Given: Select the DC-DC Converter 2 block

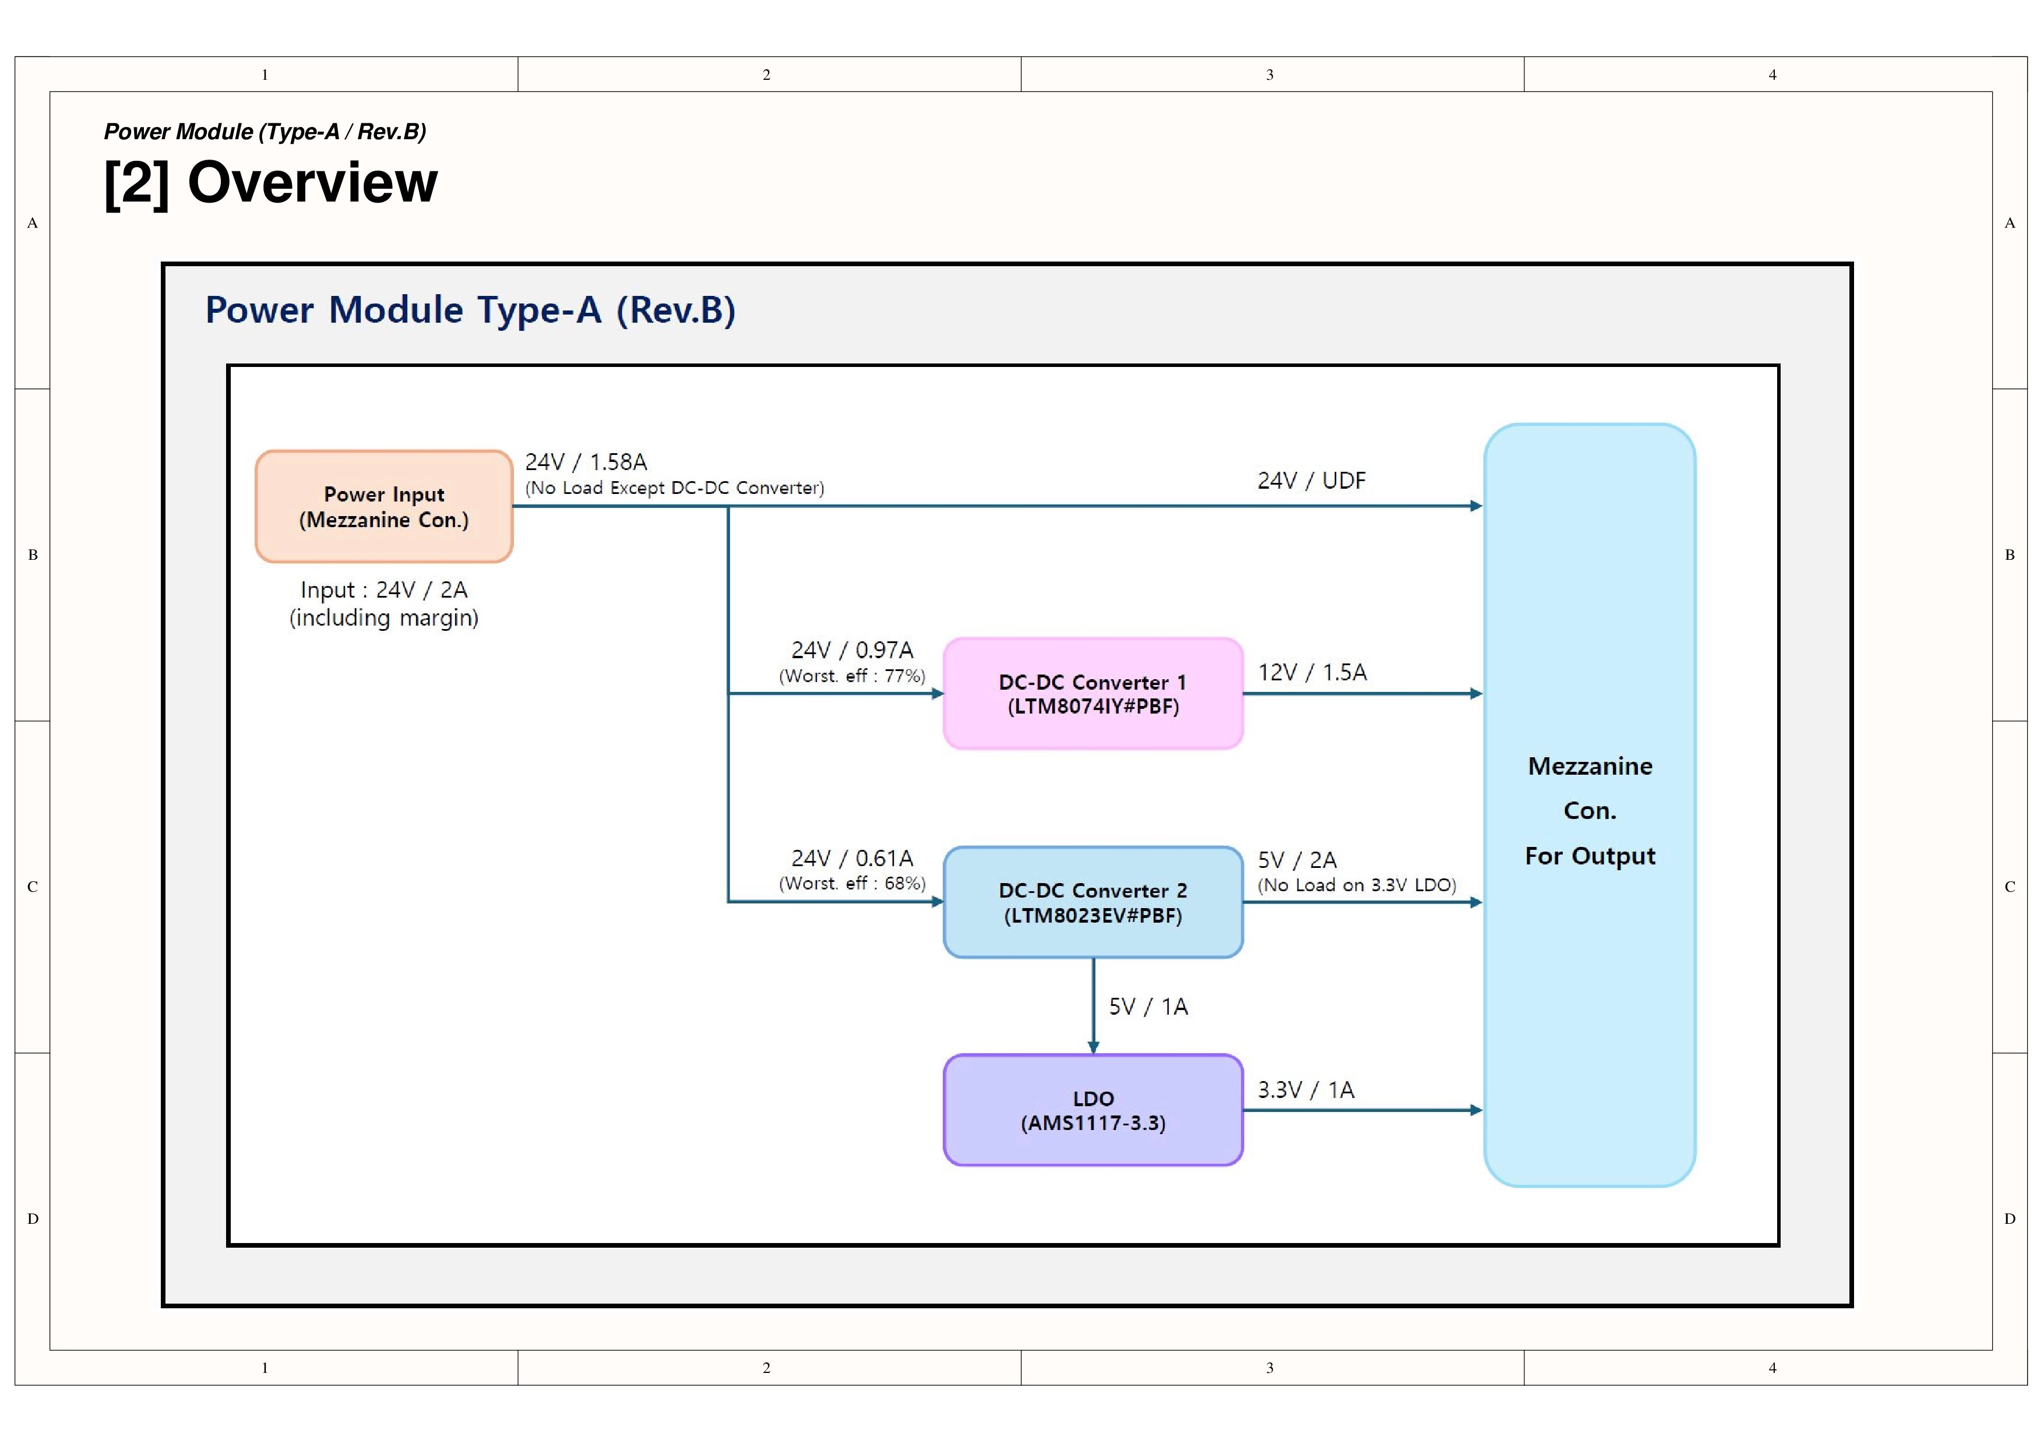Looking at the screenshot, I should coord(1093,902).
